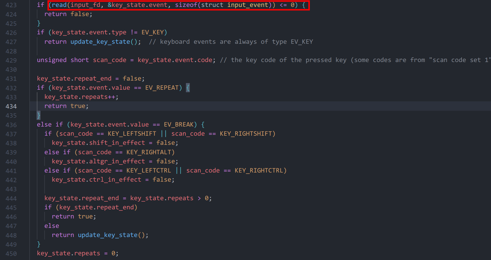Click 'key_state.repeat_end = false' on line 431
The width and height of the screenshot is (491, 260).
[x=89, y=79]
